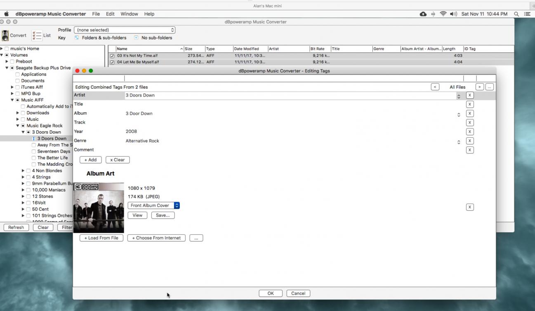Delete album art using its X button

pos(469,207)
